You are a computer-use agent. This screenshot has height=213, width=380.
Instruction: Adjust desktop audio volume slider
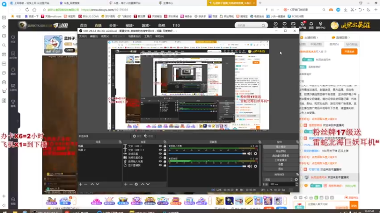click(207, 167)
